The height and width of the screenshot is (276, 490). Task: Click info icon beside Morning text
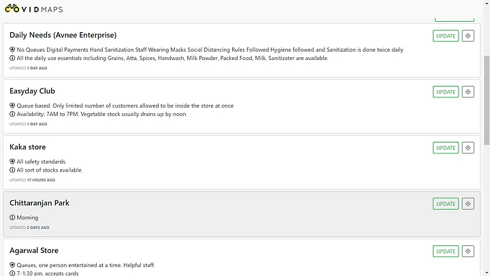click(x=12, y=217)
